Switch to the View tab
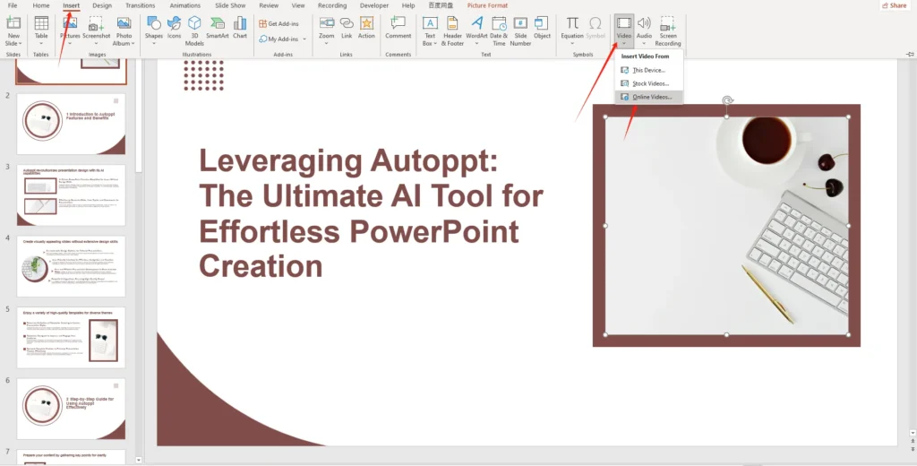 (298, 5)
